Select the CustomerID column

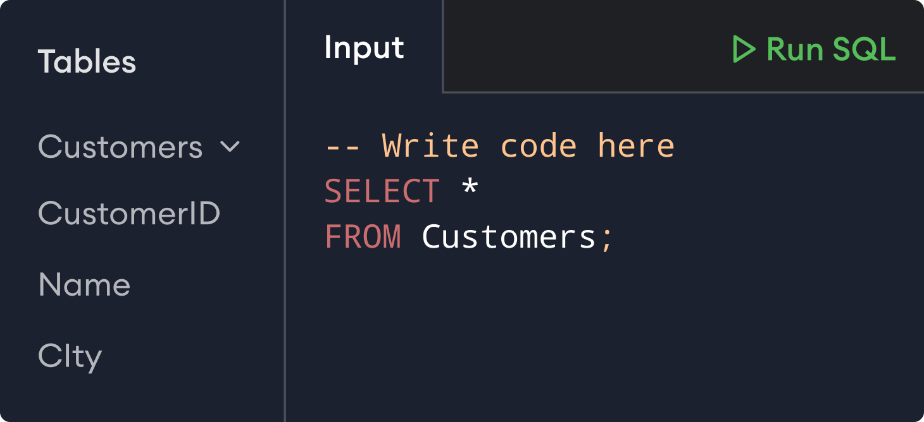pos(129,214)
